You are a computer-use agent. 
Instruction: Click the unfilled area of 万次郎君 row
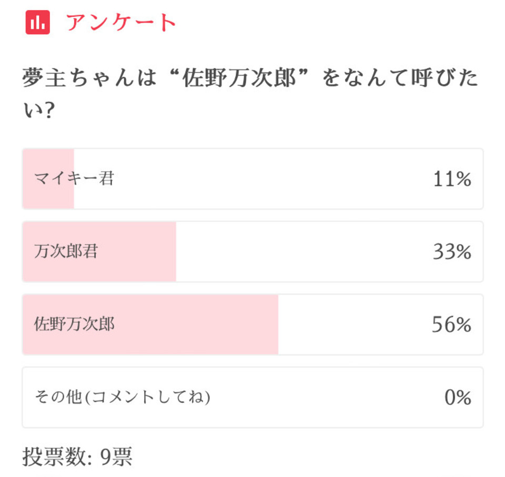(300, 252)
